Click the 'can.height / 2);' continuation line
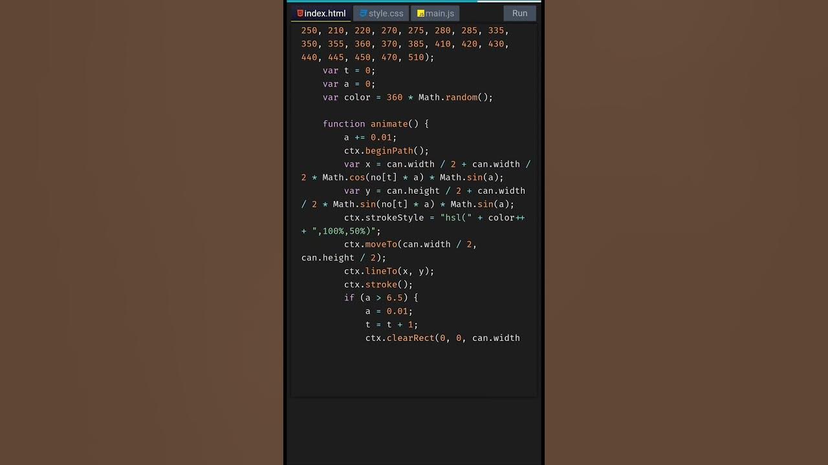 pos(343,258)
